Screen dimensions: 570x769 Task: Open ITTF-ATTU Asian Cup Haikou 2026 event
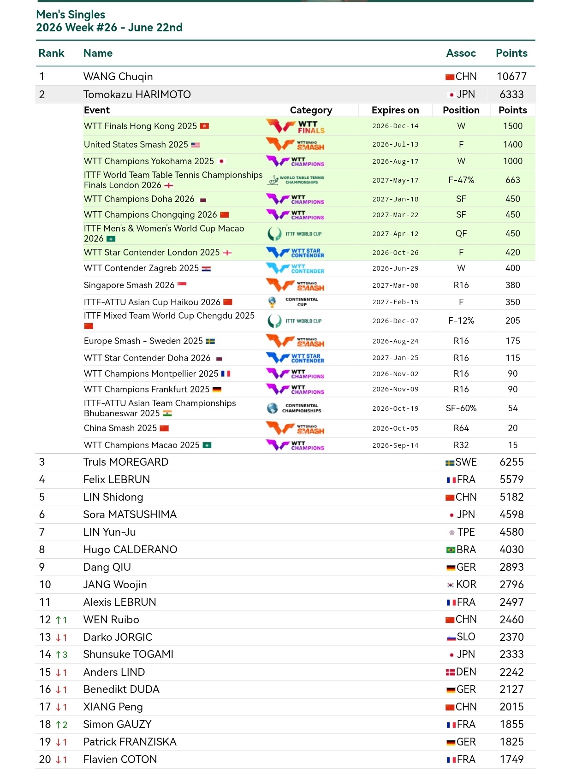152,302
